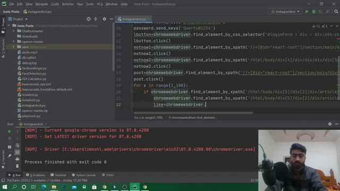The height and width of the screenshot is (191, 340).
Task: Collapse the insta Posts root folder
Action: [x=9, y=25]
